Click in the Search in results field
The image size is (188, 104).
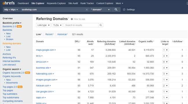[x=81, y=25]
